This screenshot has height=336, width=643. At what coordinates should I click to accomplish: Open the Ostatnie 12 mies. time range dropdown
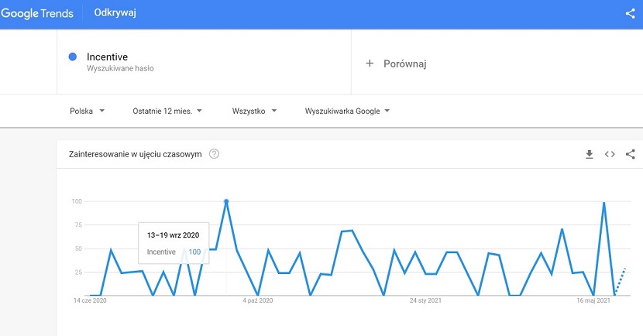click(x=167, y=111)
